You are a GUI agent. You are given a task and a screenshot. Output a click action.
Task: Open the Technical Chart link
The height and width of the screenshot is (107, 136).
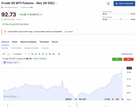pyautogui.click(x=127, y=54)
